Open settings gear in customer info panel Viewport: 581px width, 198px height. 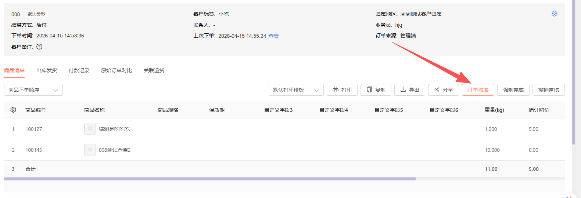[555, 14]
